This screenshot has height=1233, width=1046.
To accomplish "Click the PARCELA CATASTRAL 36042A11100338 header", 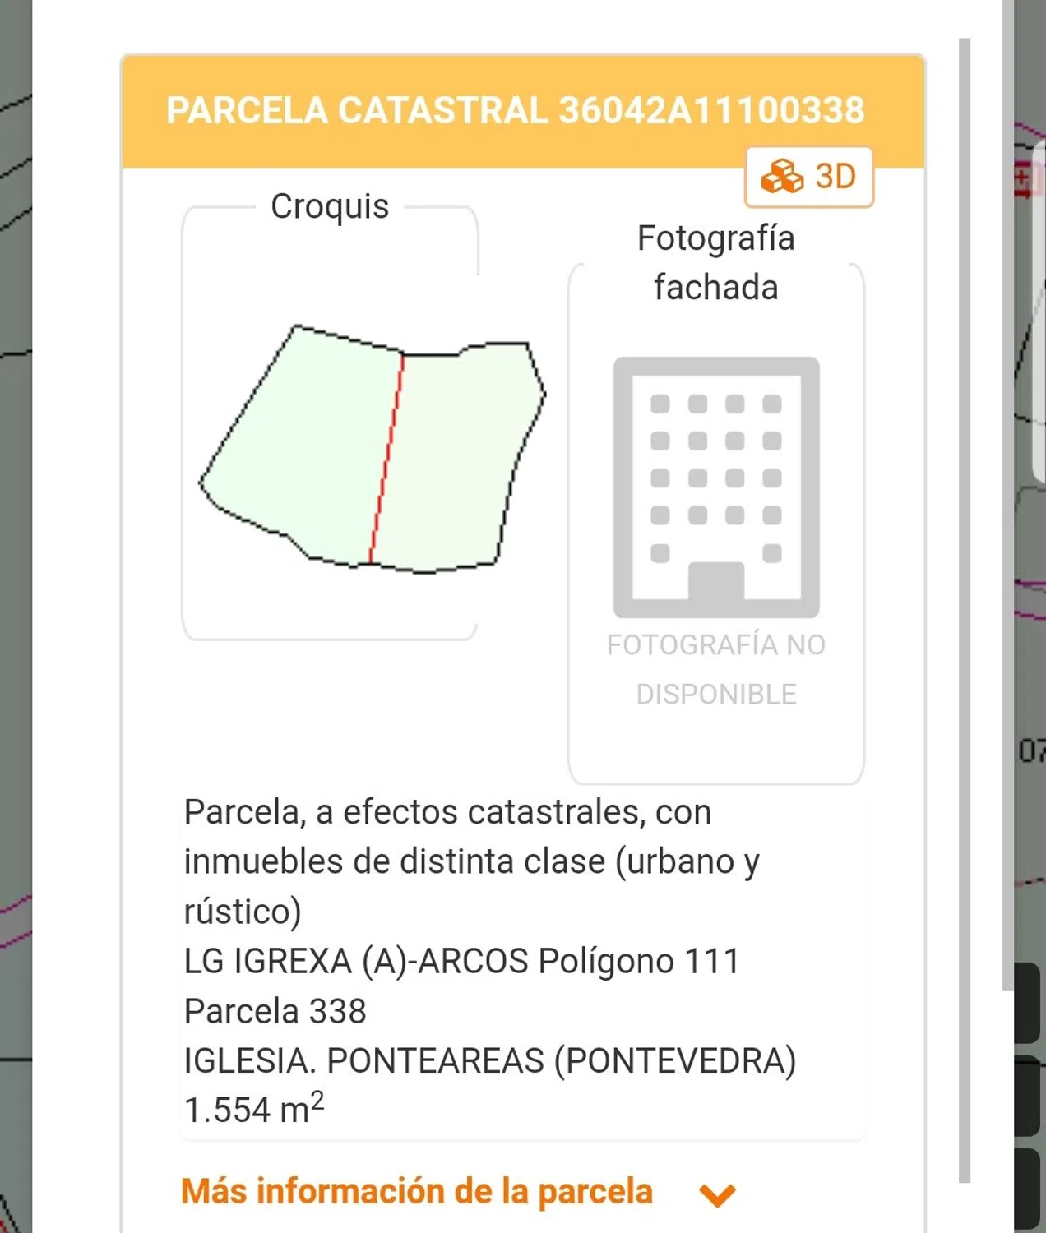I will pyautogui.click(x=516, y=111).
